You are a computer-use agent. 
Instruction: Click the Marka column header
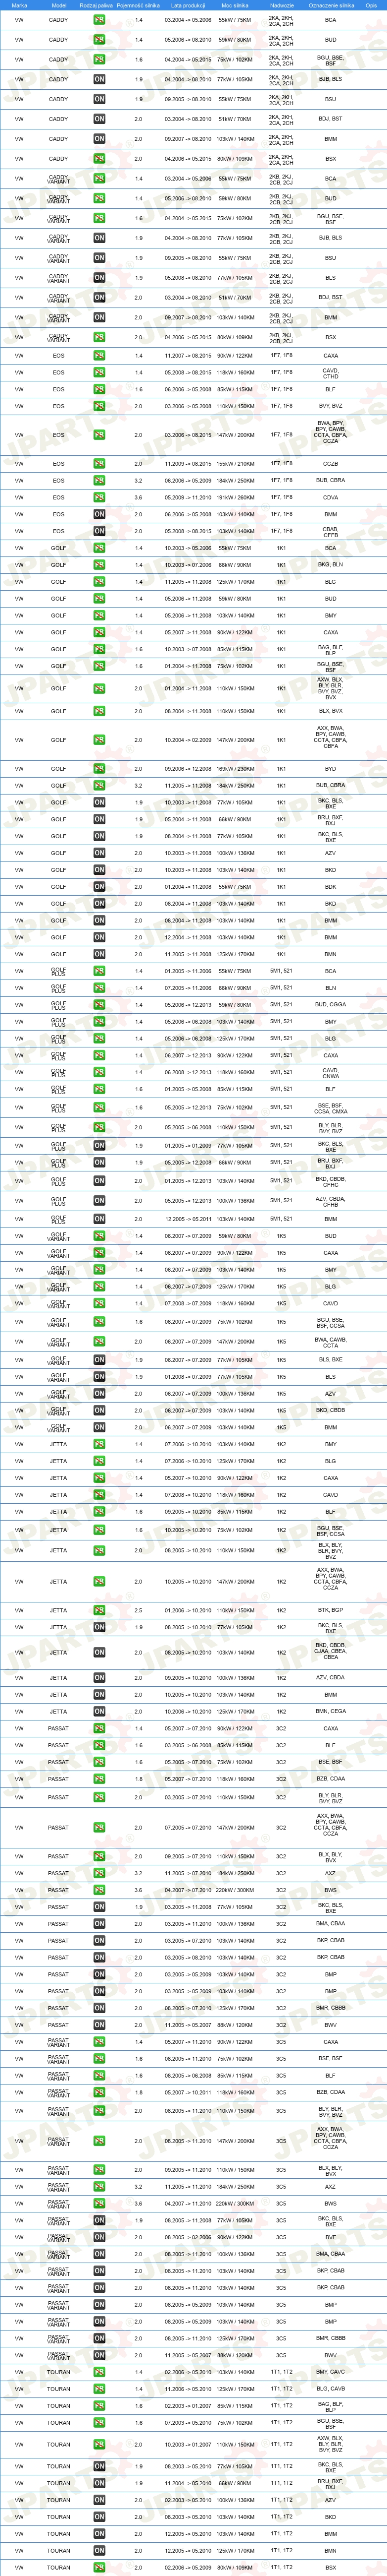(19, 5)
